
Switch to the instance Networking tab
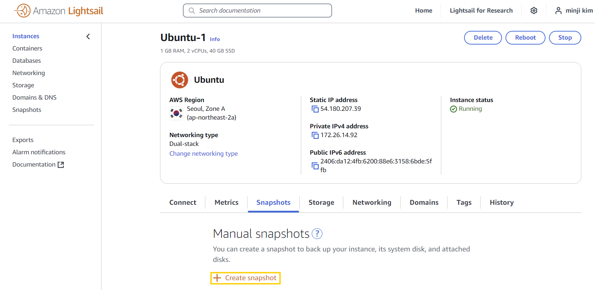[372, 203]
